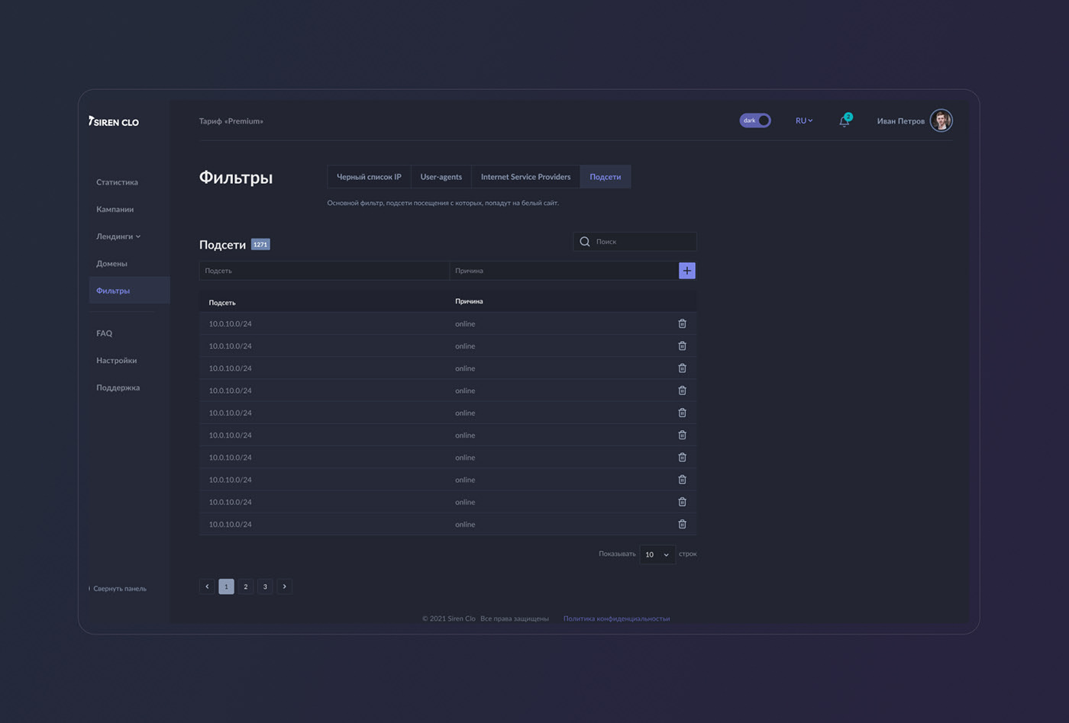The width and height of the screenshot is (1069, 723).
Task: Click the Siren Clo logo
Action: pyautogui.click(x=114, y=121)
